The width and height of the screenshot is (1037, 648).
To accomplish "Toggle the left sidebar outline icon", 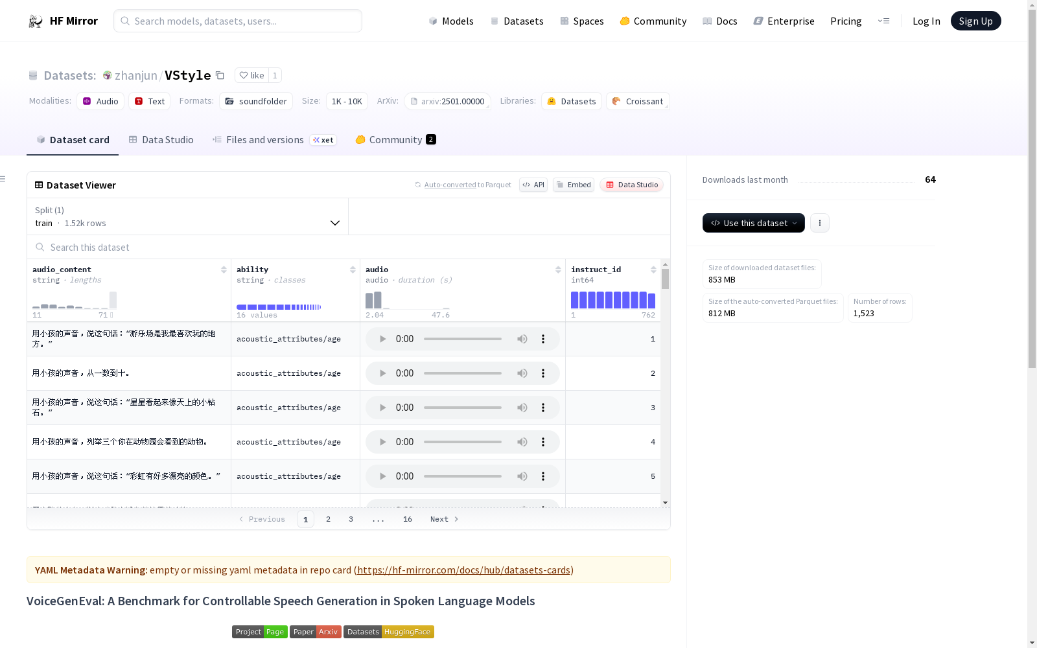I will pos(3,179).
